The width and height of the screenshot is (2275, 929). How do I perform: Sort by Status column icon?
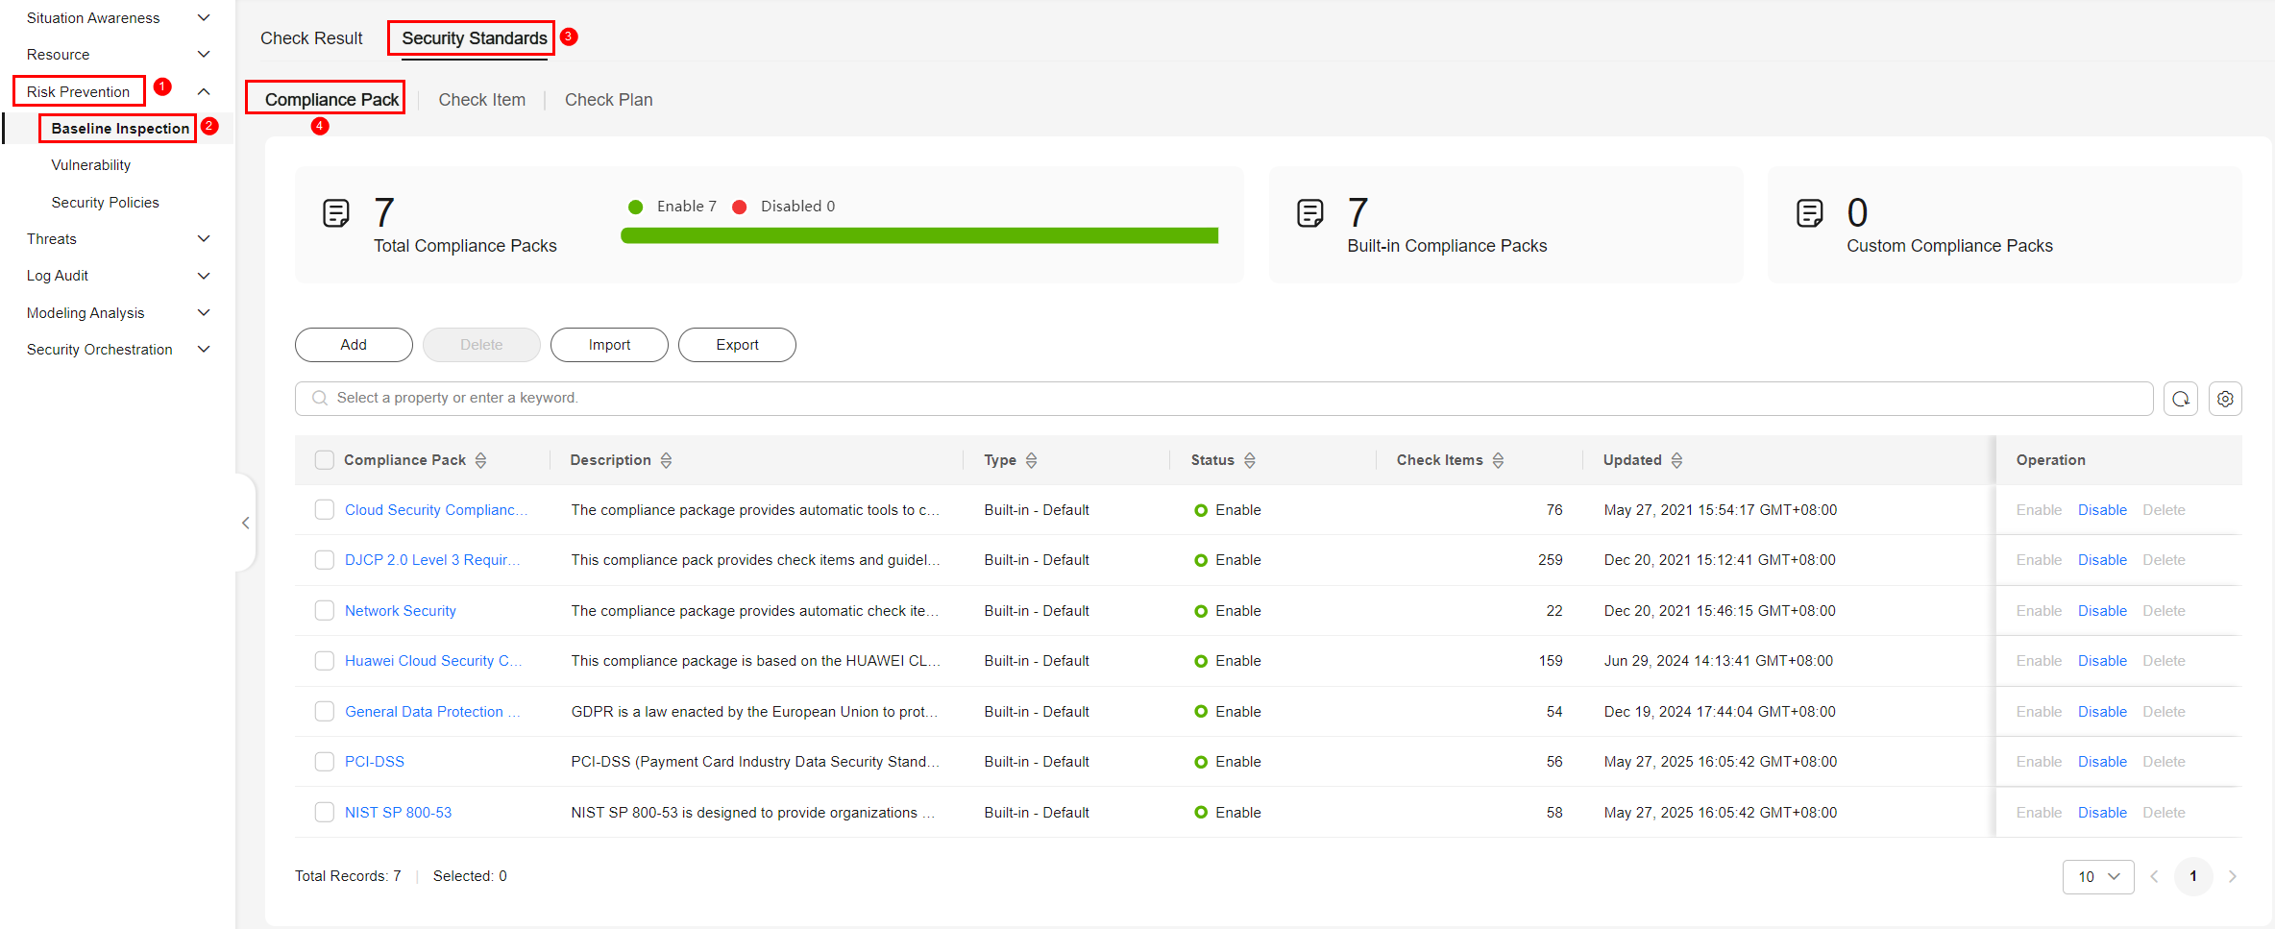click(1249, 460)
